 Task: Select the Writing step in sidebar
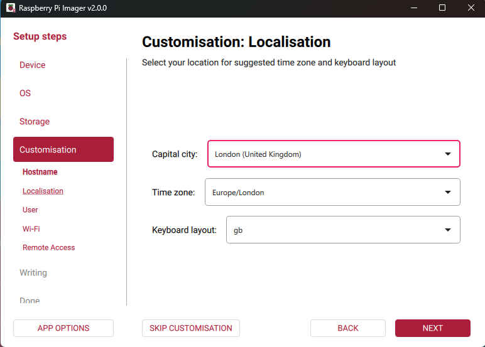click(x=33, y=273)
